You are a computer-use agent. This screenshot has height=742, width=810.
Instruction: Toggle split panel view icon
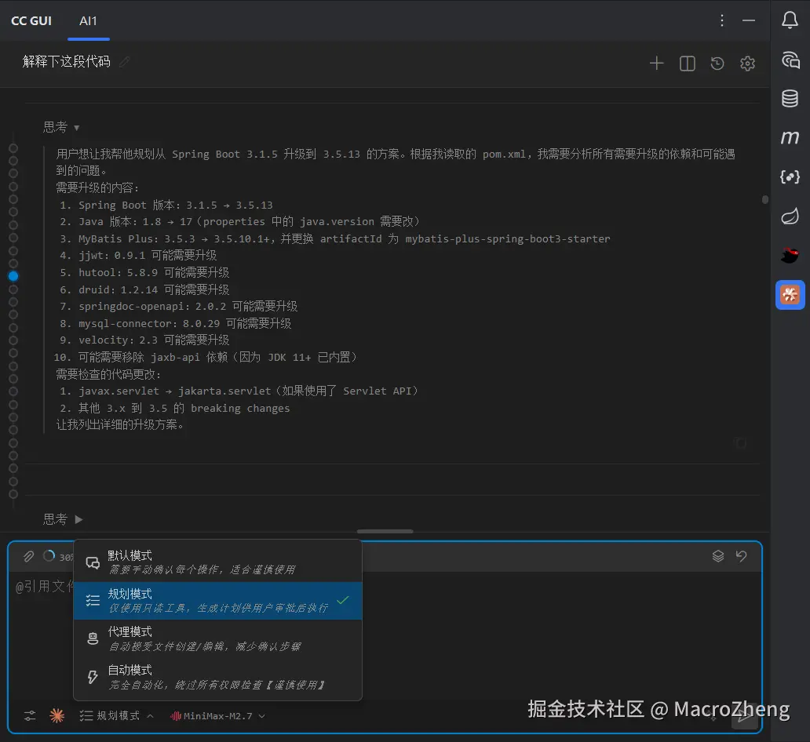click(687, 64)
